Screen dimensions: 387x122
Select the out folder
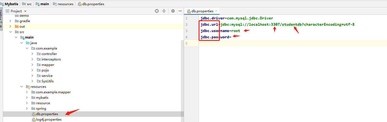point(22,27)
